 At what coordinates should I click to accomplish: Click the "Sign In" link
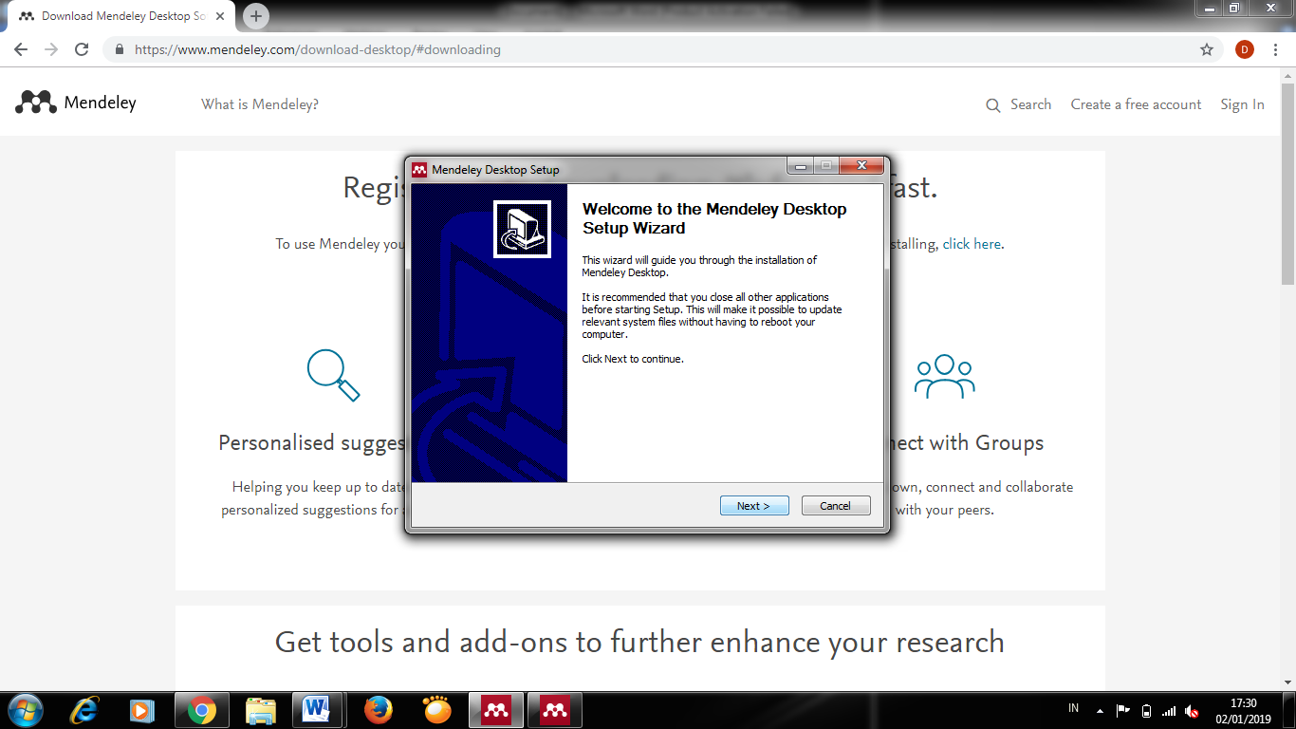1242,104
